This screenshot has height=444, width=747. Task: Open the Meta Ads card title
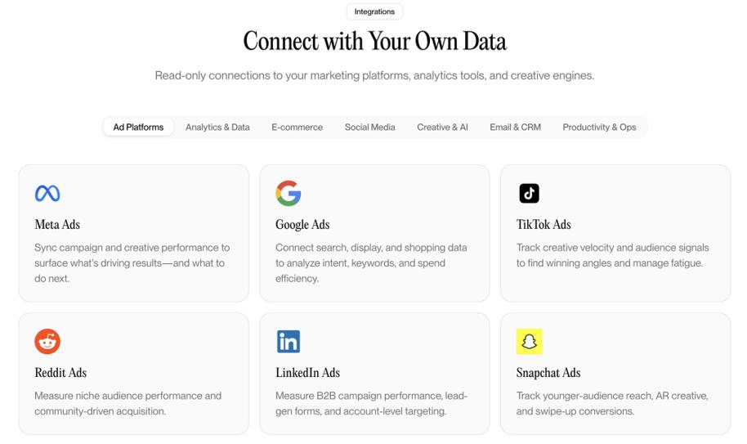[x=57, y=224]
